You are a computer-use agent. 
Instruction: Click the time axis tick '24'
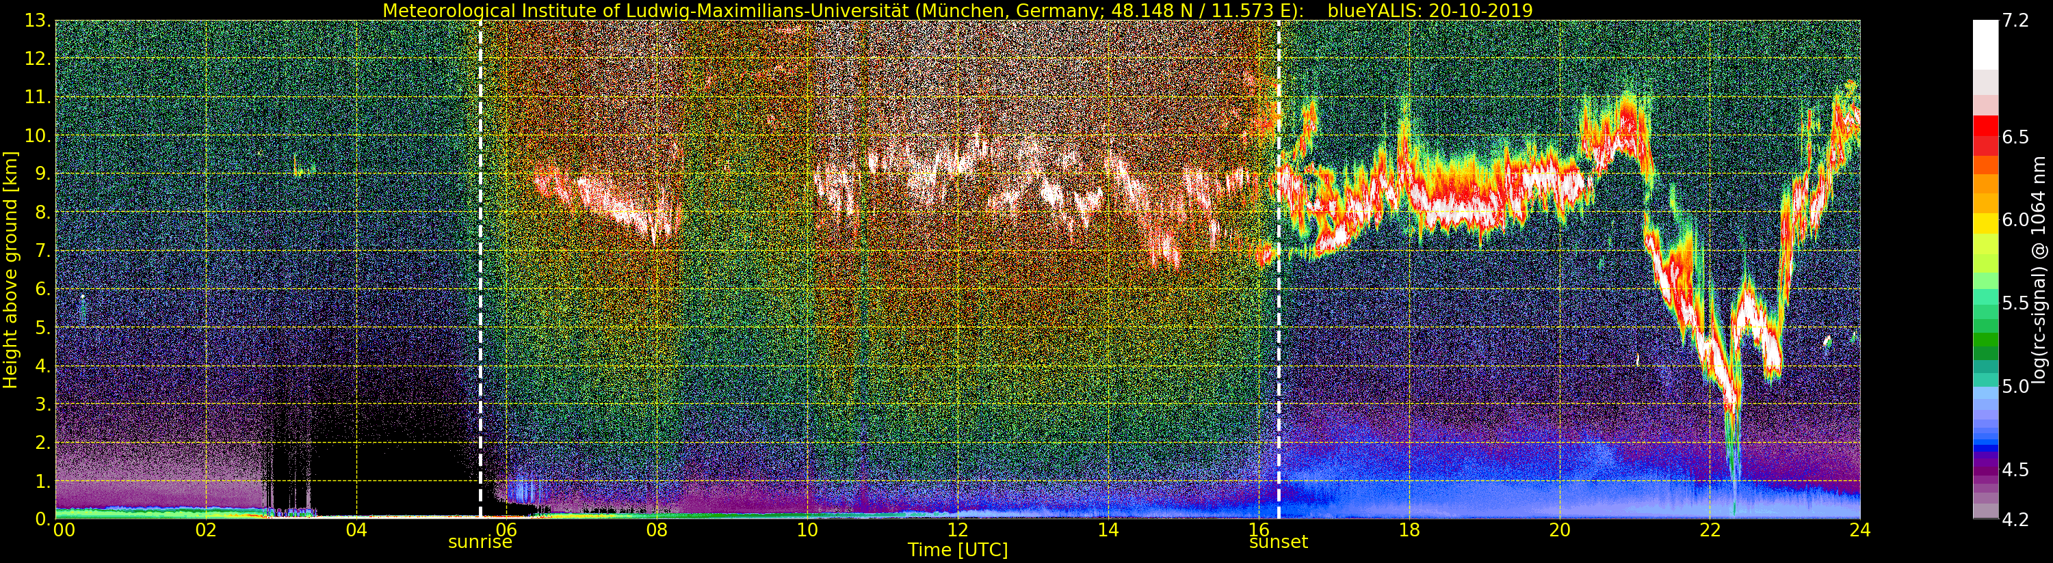1859,530
